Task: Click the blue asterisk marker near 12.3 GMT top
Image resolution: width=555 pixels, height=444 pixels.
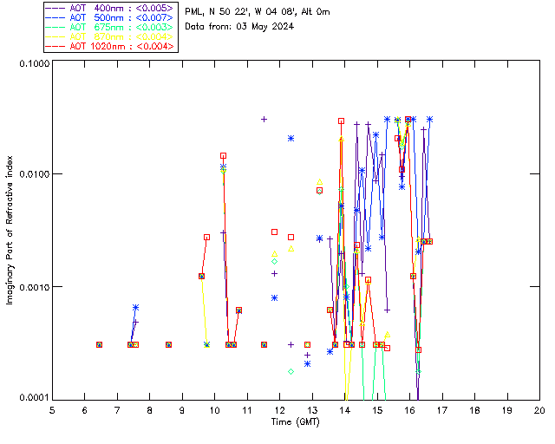Action: pos(291,139)
